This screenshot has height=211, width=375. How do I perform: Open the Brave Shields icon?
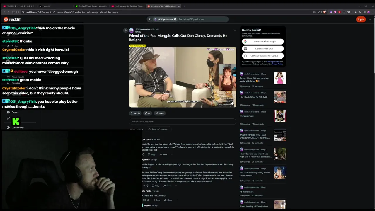pyautogui.click(x=325, y=12)
